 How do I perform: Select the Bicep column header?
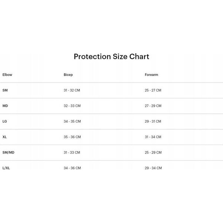[68, 75]
